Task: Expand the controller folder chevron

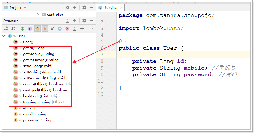Action: [38, 14]
